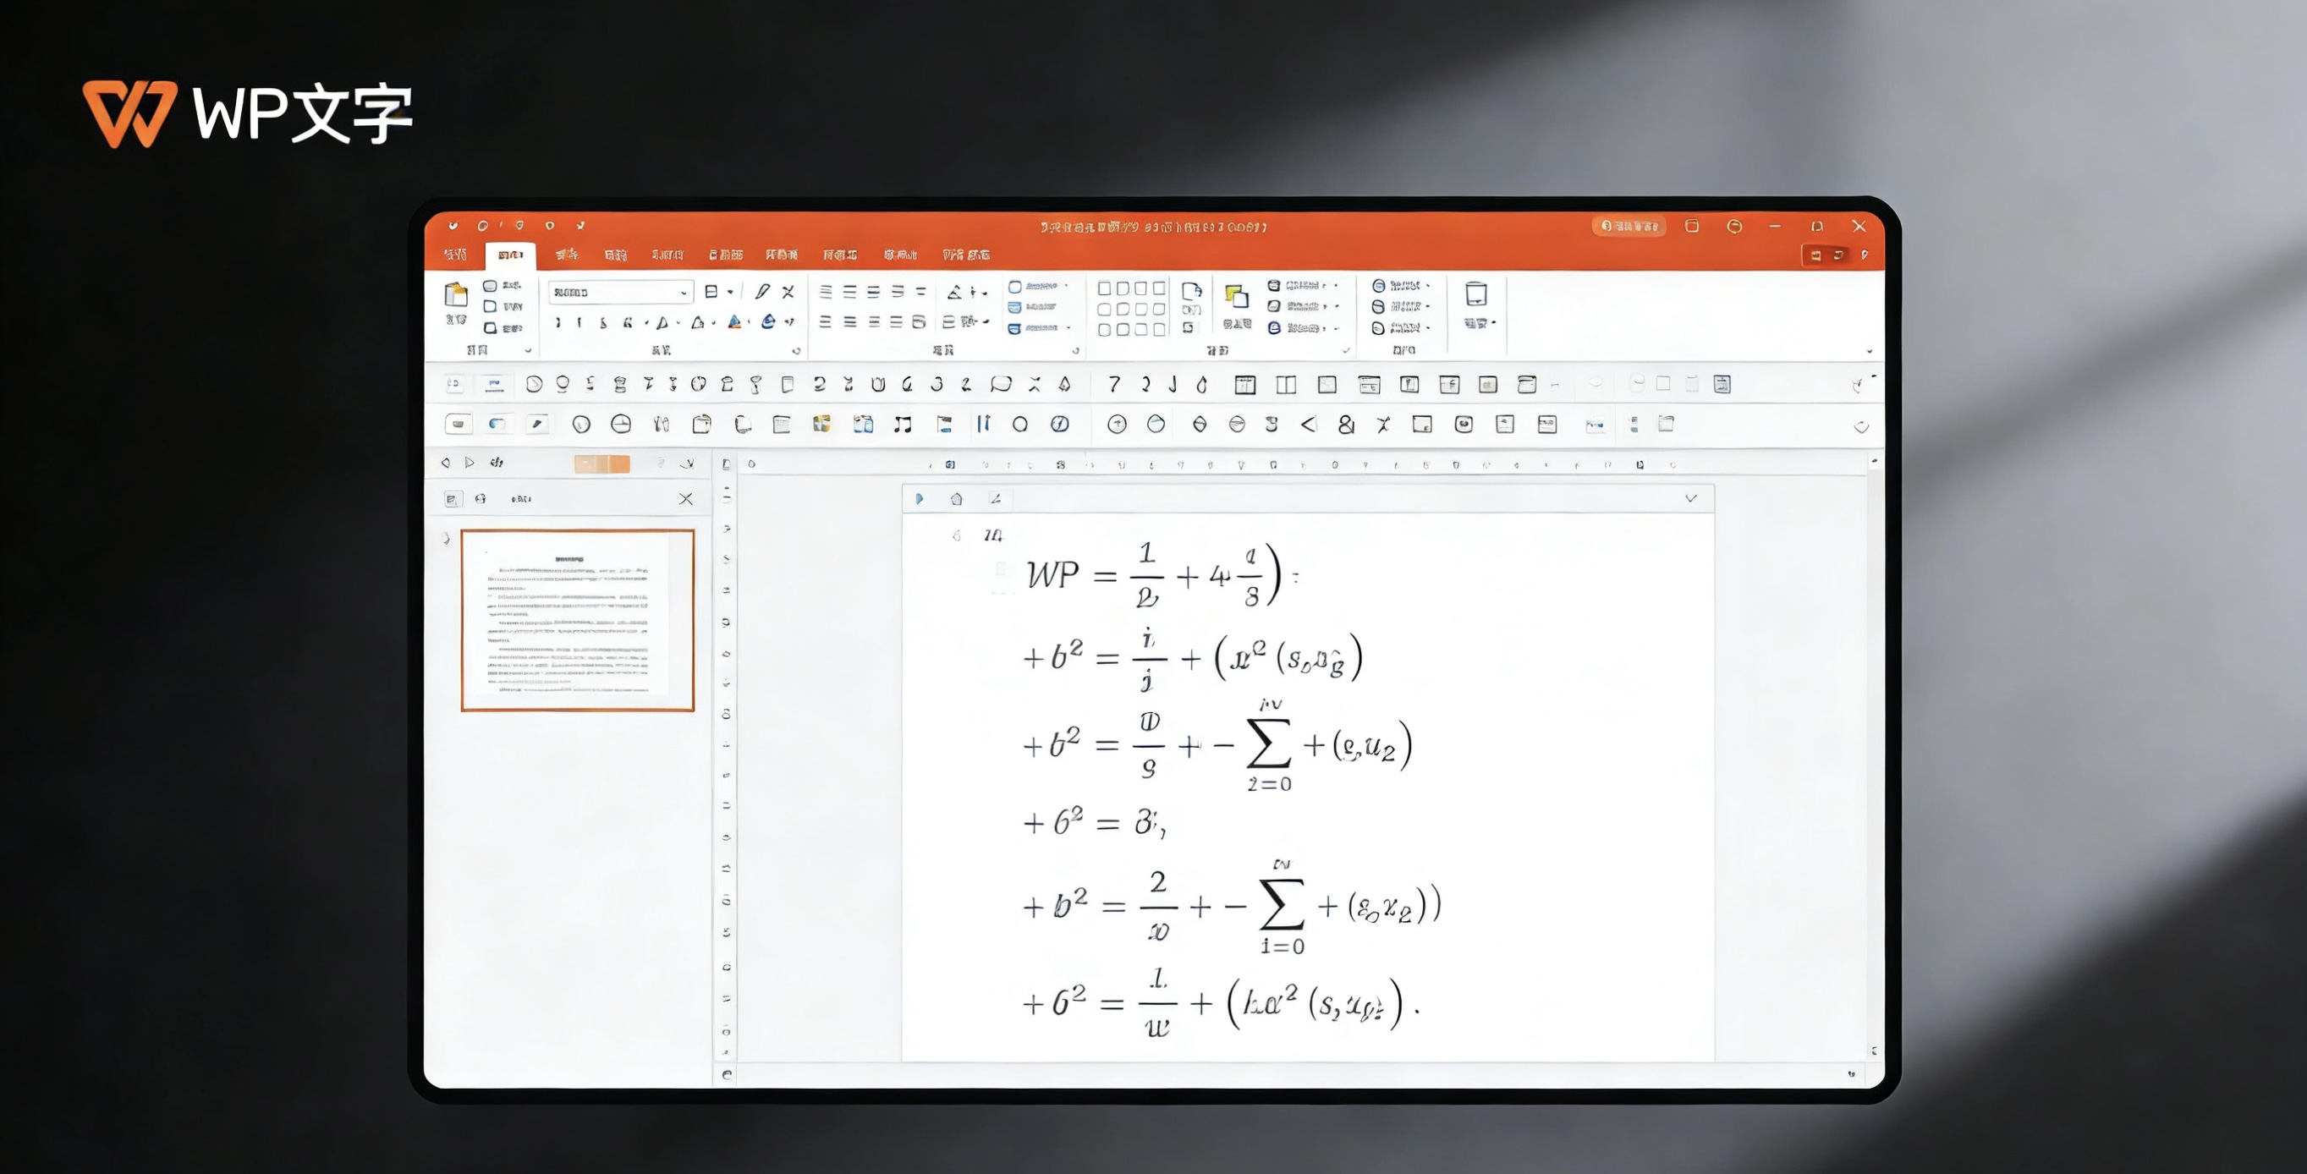The image size is (2307, 1174).
Task: Click the top-left square in the ribbon style grid
Action: pyautogui.click(x=1104, y=288)
